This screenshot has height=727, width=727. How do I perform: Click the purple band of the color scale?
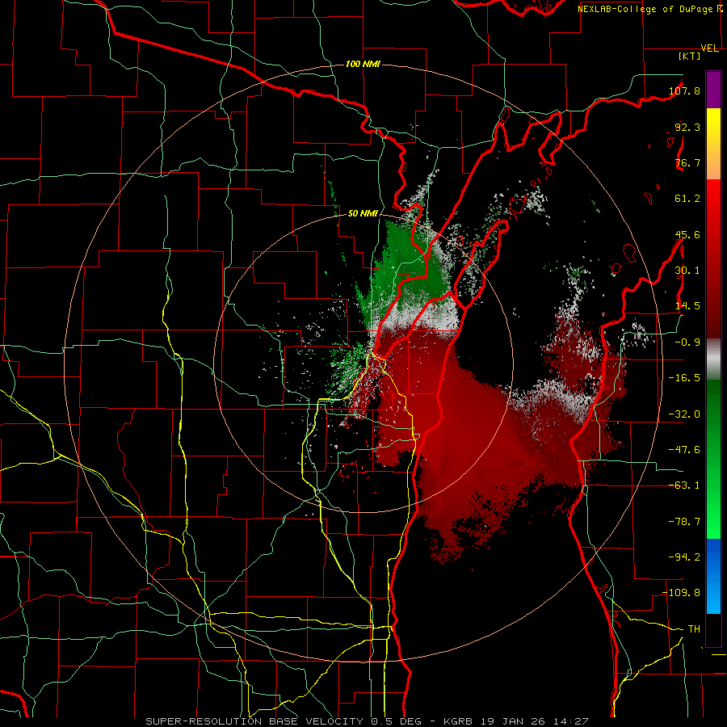[x=713, y=90]
